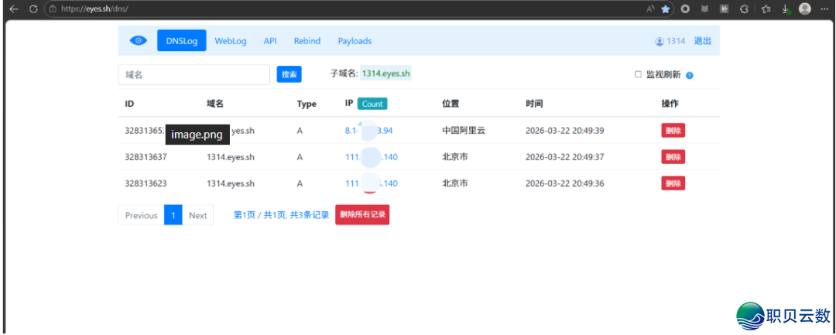Click the favorites star in address bar
836x335 pixels.
[x=666, y=9]
